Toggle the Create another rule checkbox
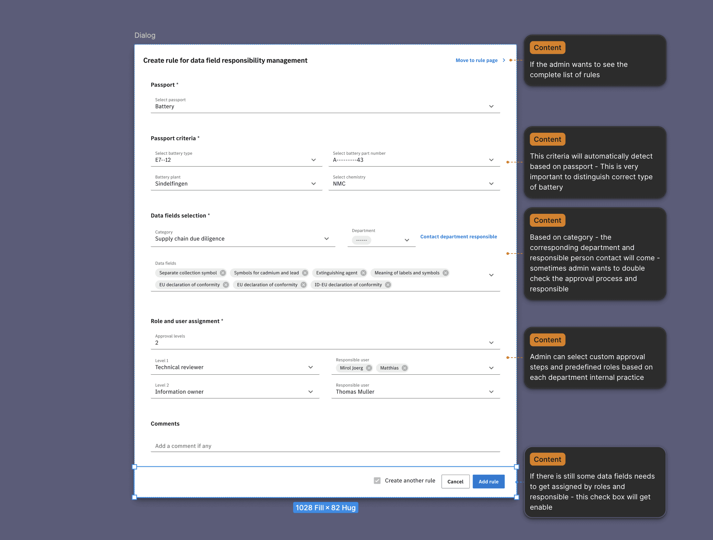The width and height of the screenshot is (713, 540). pyautogui.click(x=377, y=481)
